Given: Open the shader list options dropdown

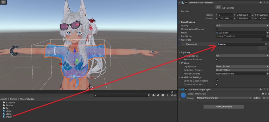Looking at the screenshot, I should (x=266, y=98).
